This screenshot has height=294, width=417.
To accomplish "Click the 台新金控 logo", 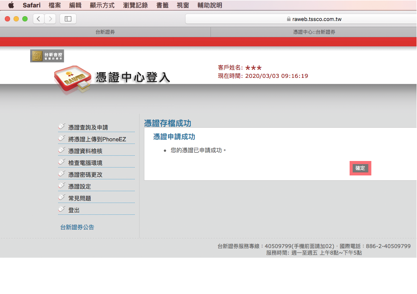I will [47, 56].
